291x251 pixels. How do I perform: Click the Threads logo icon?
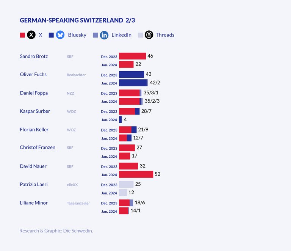149,35
